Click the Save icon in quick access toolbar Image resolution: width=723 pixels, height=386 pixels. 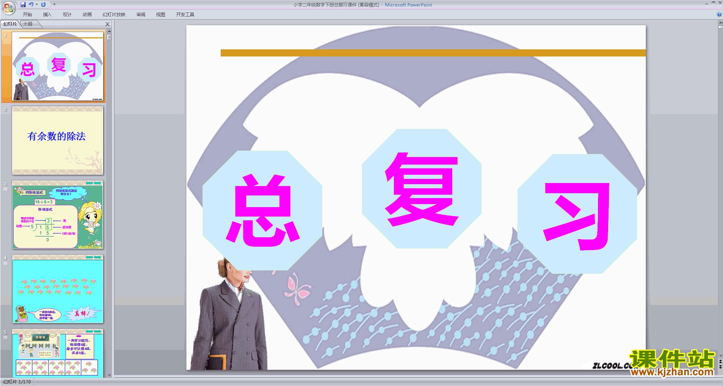tap(23, 5)
